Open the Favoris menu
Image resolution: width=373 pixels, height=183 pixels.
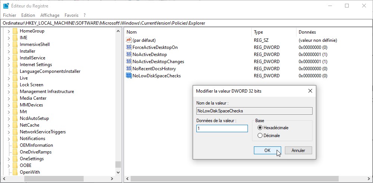[x=71, y=15]
